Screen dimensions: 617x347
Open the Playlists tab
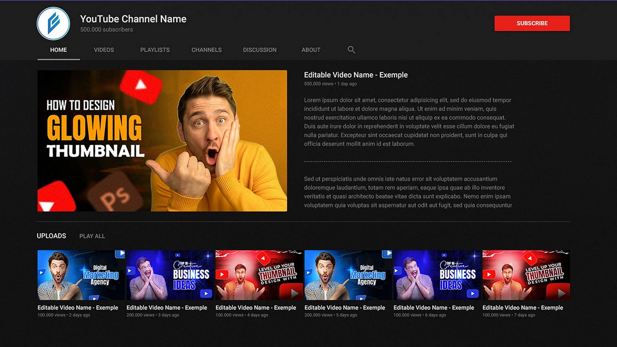[155, 50]
